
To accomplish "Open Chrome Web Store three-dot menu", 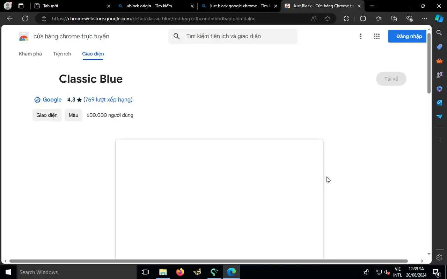I will pyautogui.click(x=361, y=36).
